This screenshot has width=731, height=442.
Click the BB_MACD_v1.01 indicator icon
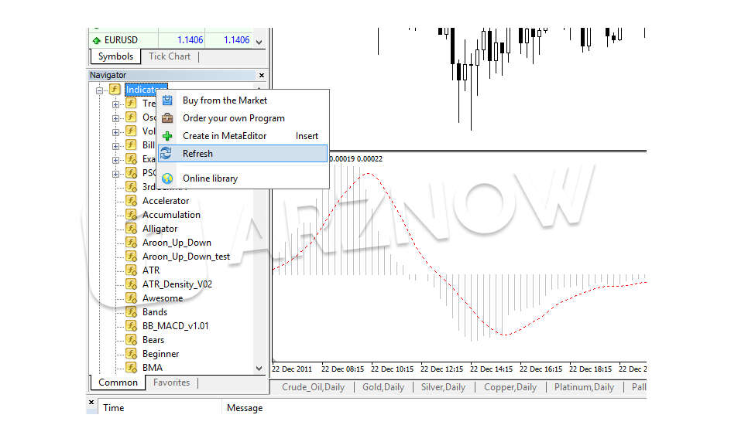[x=132, y=325]
